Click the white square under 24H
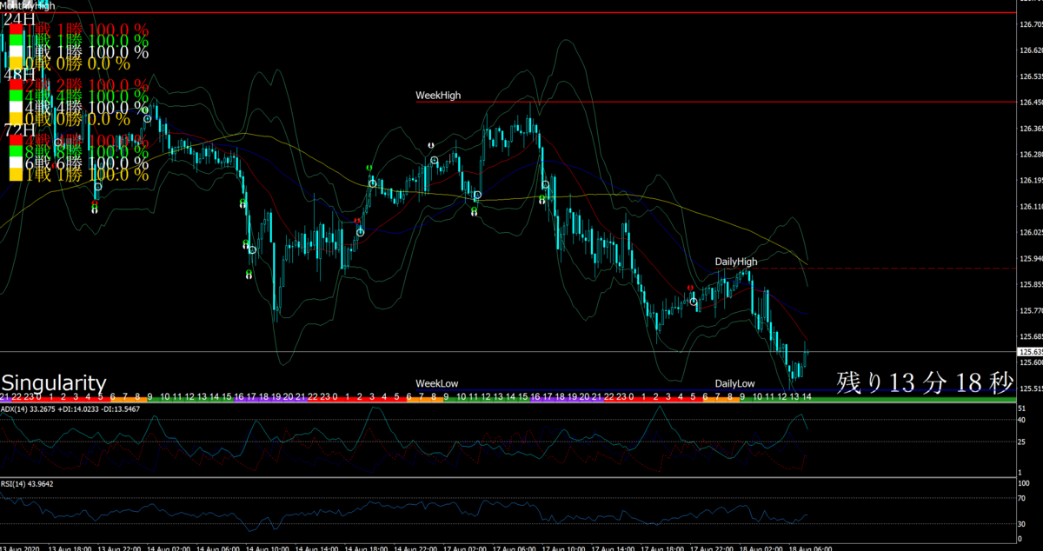The image size is (1043, 551). pyautogui.click(x=17, y=52)
